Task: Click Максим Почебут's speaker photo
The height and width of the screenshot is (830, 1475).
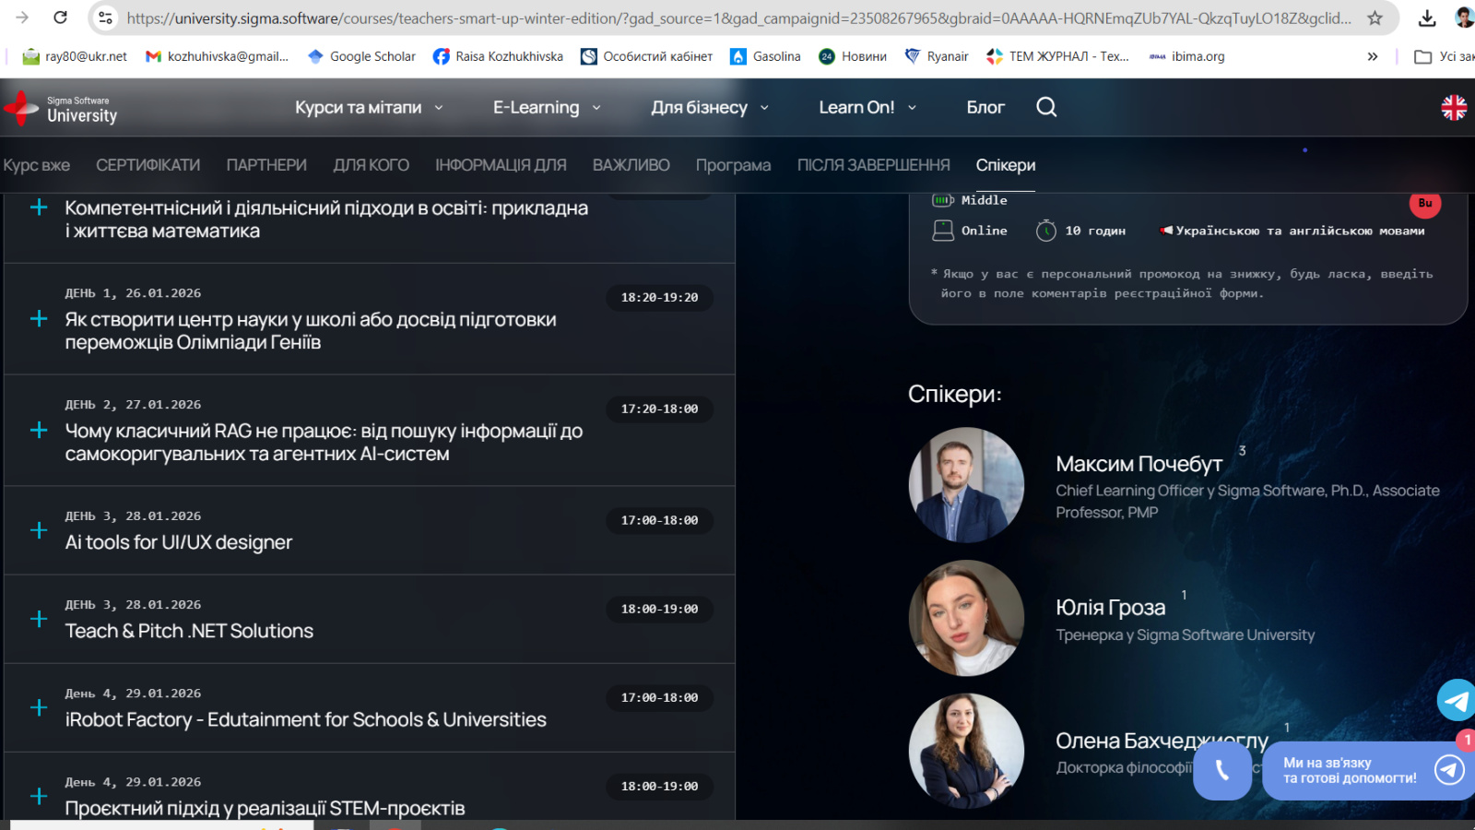Action: point(965,484)
